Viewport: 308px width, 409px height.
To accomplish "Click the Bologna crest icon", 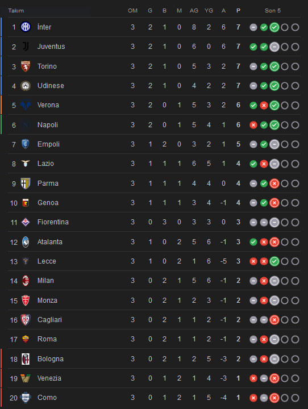I will (x=26, y=359).
